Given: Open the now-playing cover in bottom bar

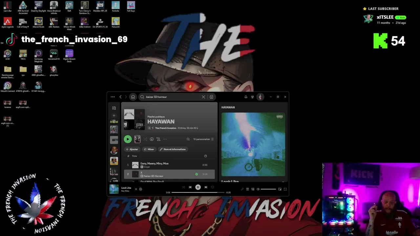Looking at the screenshot, I should tap(114, 189).
